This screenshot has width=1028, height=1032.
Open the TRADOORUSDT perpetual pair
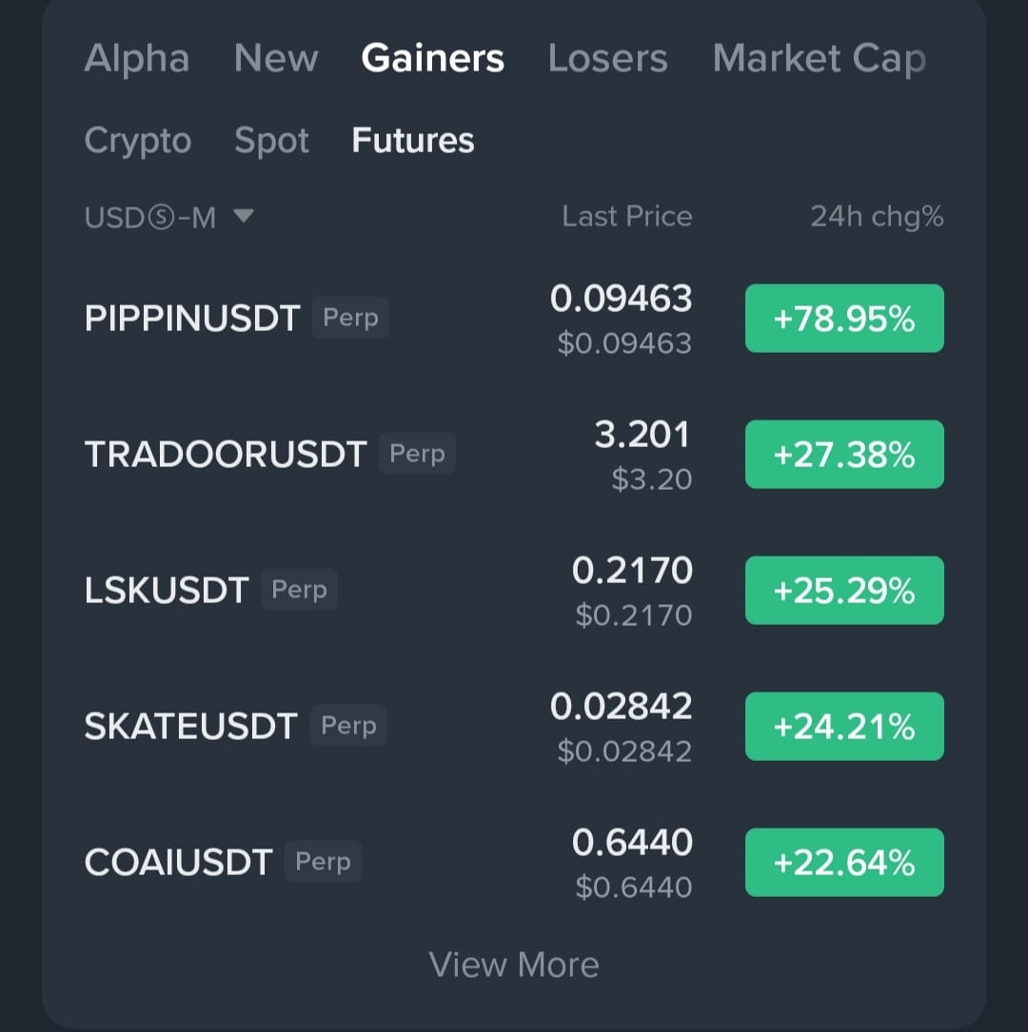point(226,455)
